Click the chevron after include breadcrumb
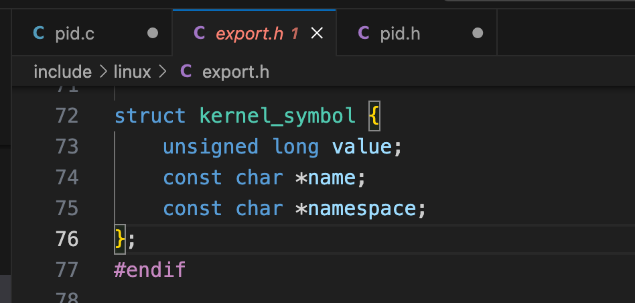The image size is (635, 303). pyautogui.click(x=103, y=72)
